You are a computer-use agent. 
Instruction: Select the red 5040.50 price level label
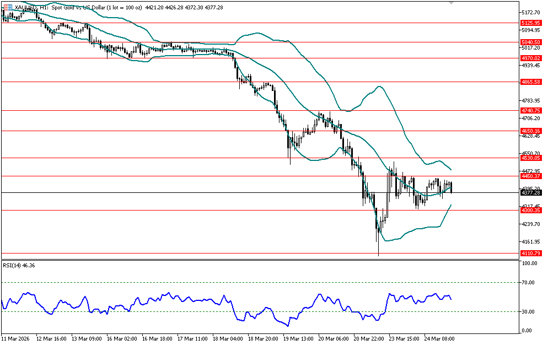pyautogui.click(x=530, y=42)
